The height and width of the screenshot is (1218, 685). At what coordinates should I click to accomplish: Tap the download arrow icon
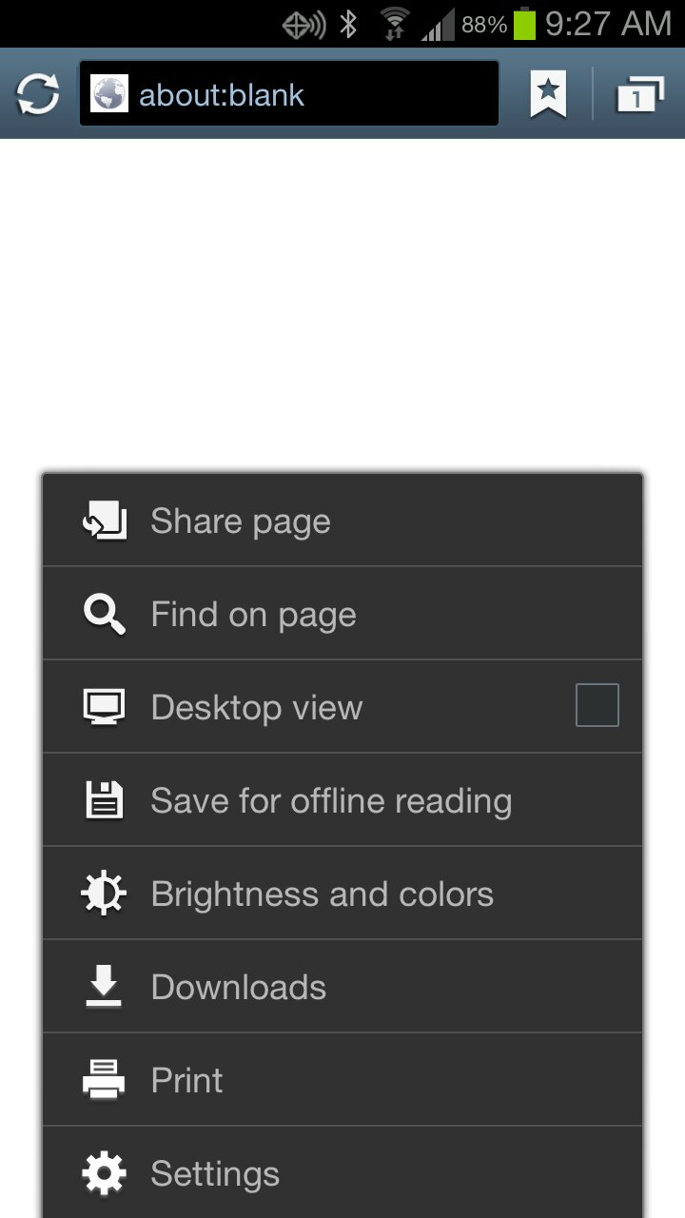pyautogui.click(x=104, y=987)
